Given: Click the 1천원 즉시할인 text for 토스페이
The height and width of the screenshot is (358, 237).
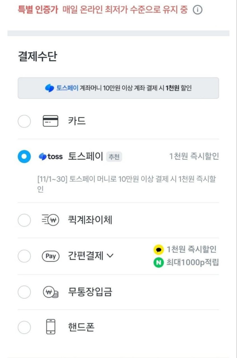Looking at the screenshot, I should click(x=194, y=156).
